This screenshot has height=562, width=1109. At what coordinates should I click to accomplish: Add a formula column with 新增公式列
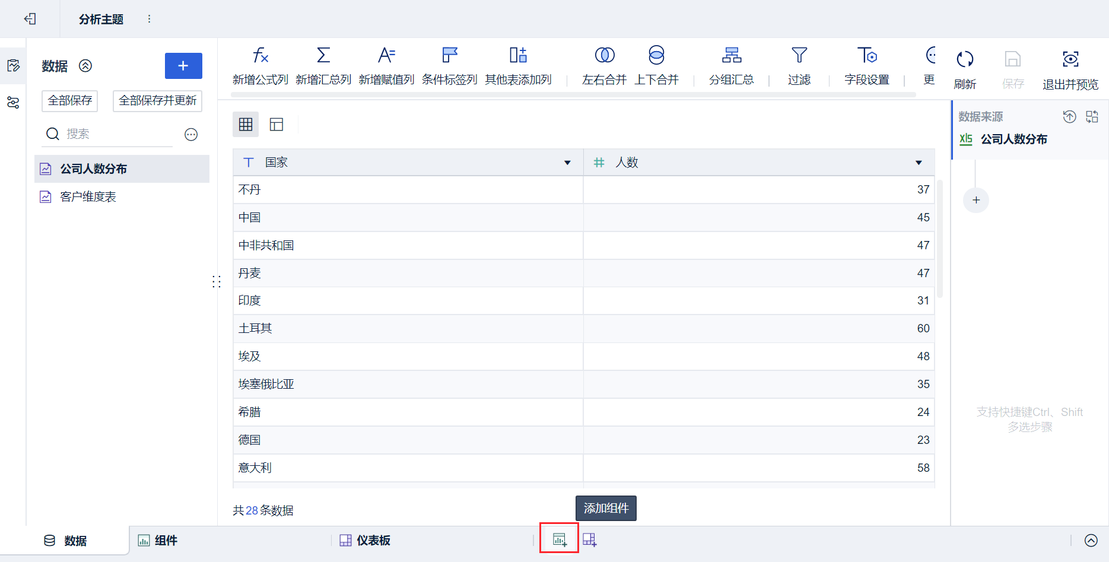(260, 66)
